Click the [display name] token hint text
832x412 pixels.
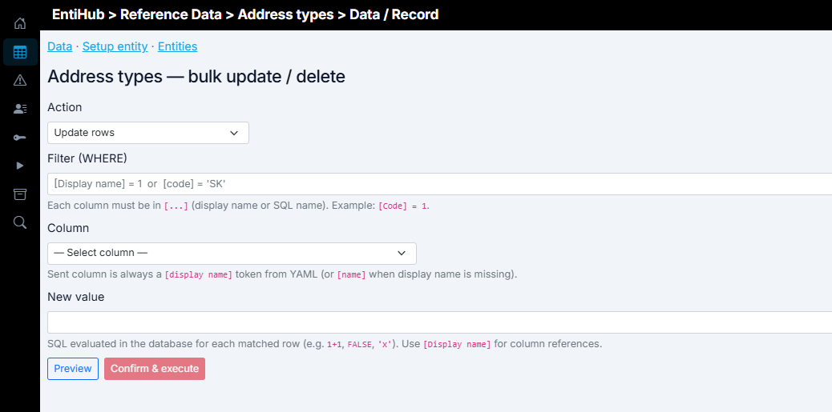click(x=199, y=275)
